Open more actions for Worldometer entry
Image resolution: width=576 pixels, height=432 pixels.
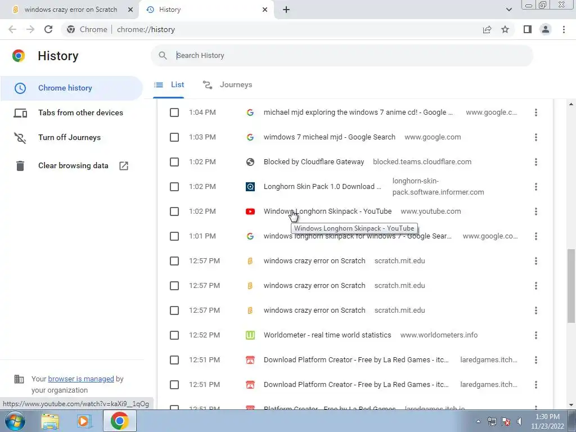[536, 335]
